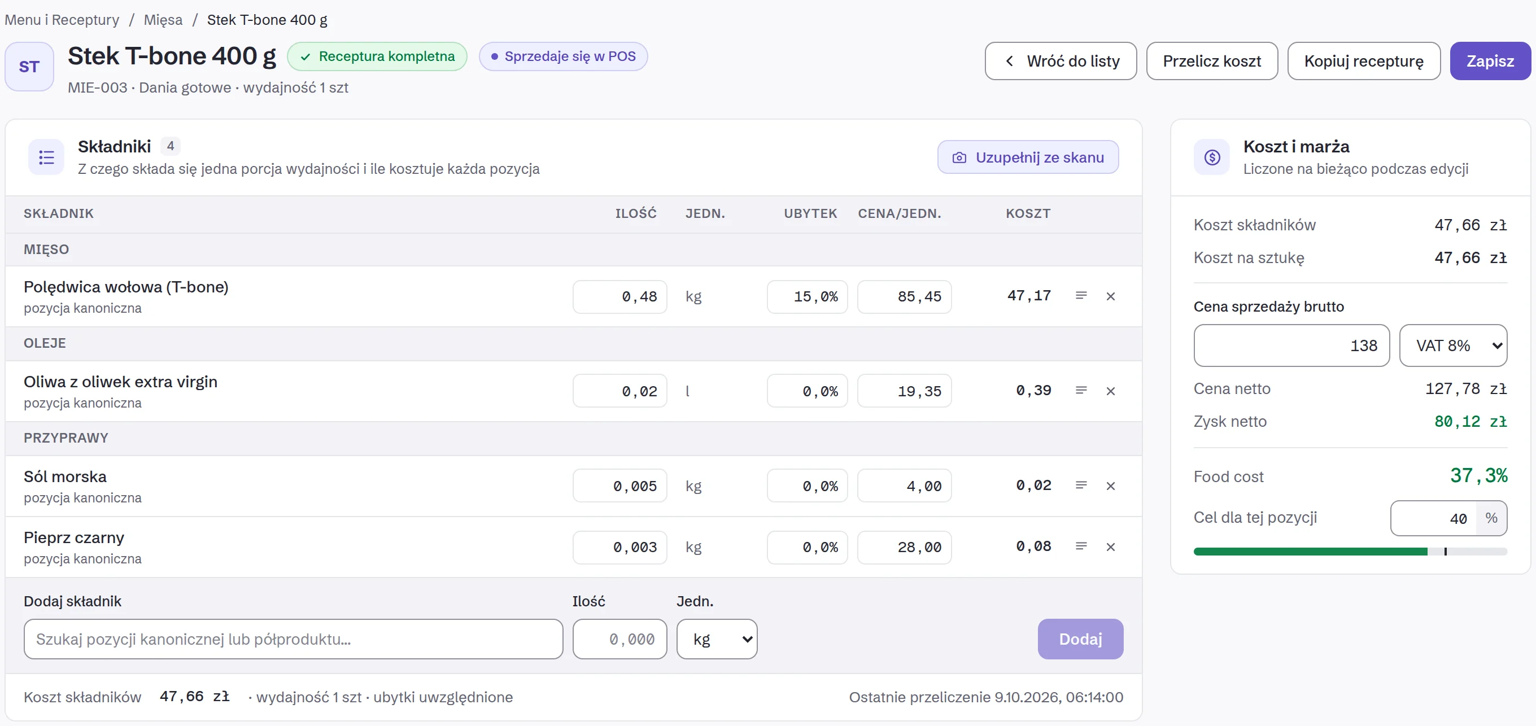Edit Polędwica wołowa ubytek 15,0%

point(807,297)
